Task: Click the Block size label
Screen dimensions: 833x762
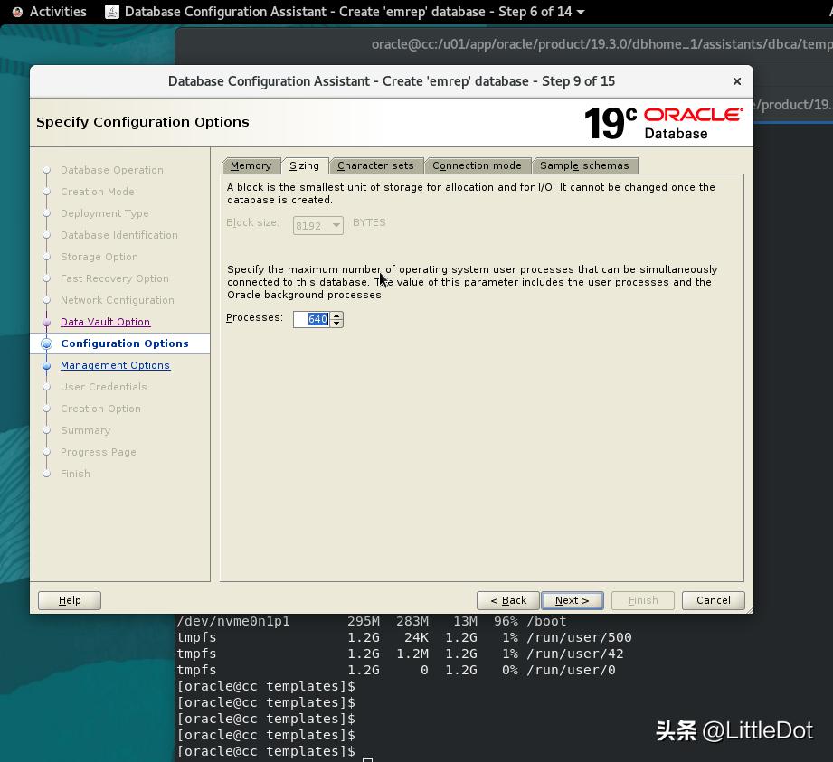Action: (x=253, y=222)
